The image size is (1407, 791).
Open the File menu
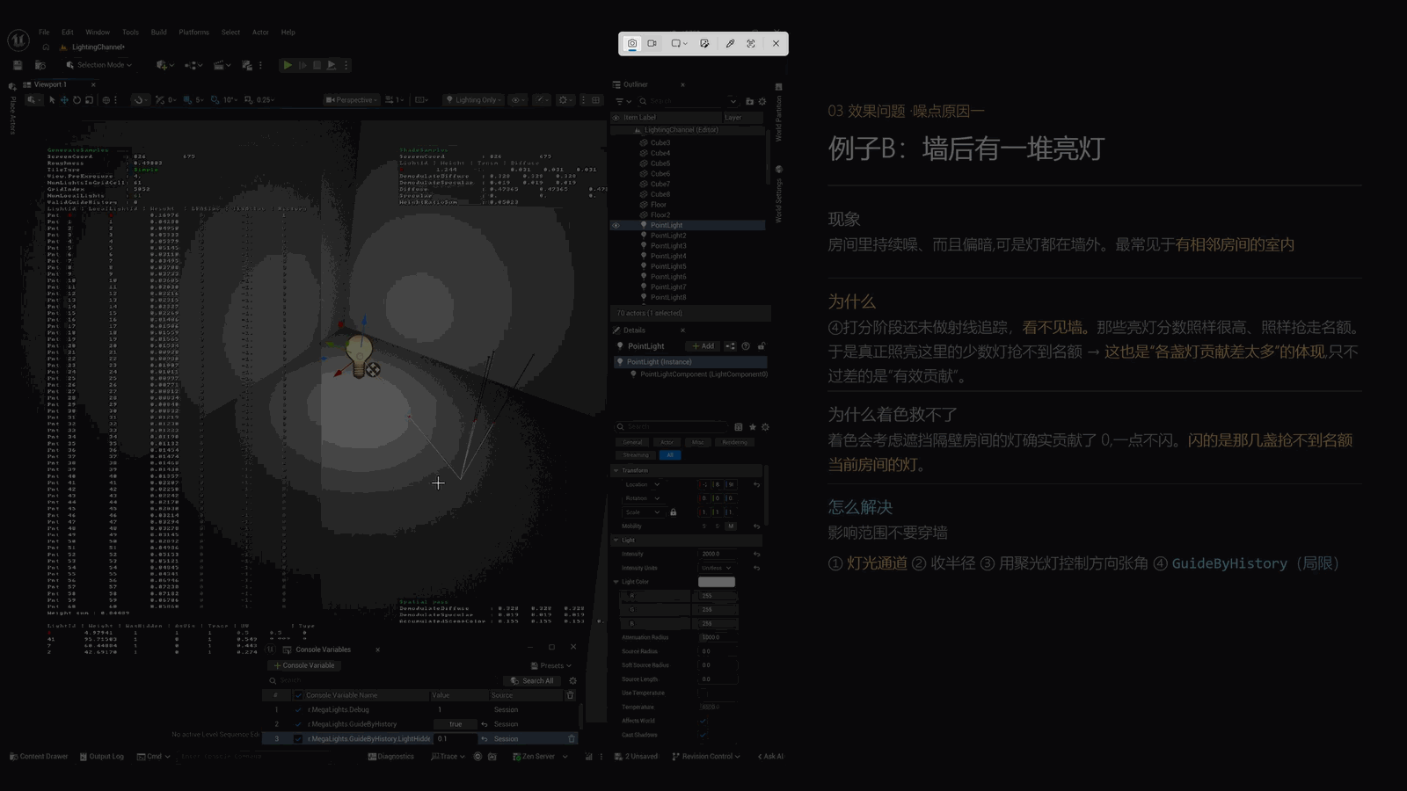pos(44,33)
